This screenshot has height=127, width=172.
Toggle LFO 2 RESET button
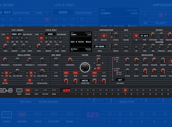[x=63, y=47]
